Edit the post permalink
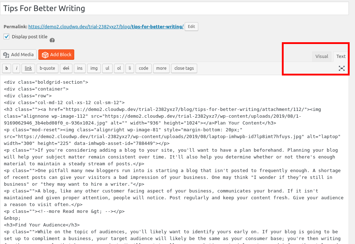 point(191,26)
